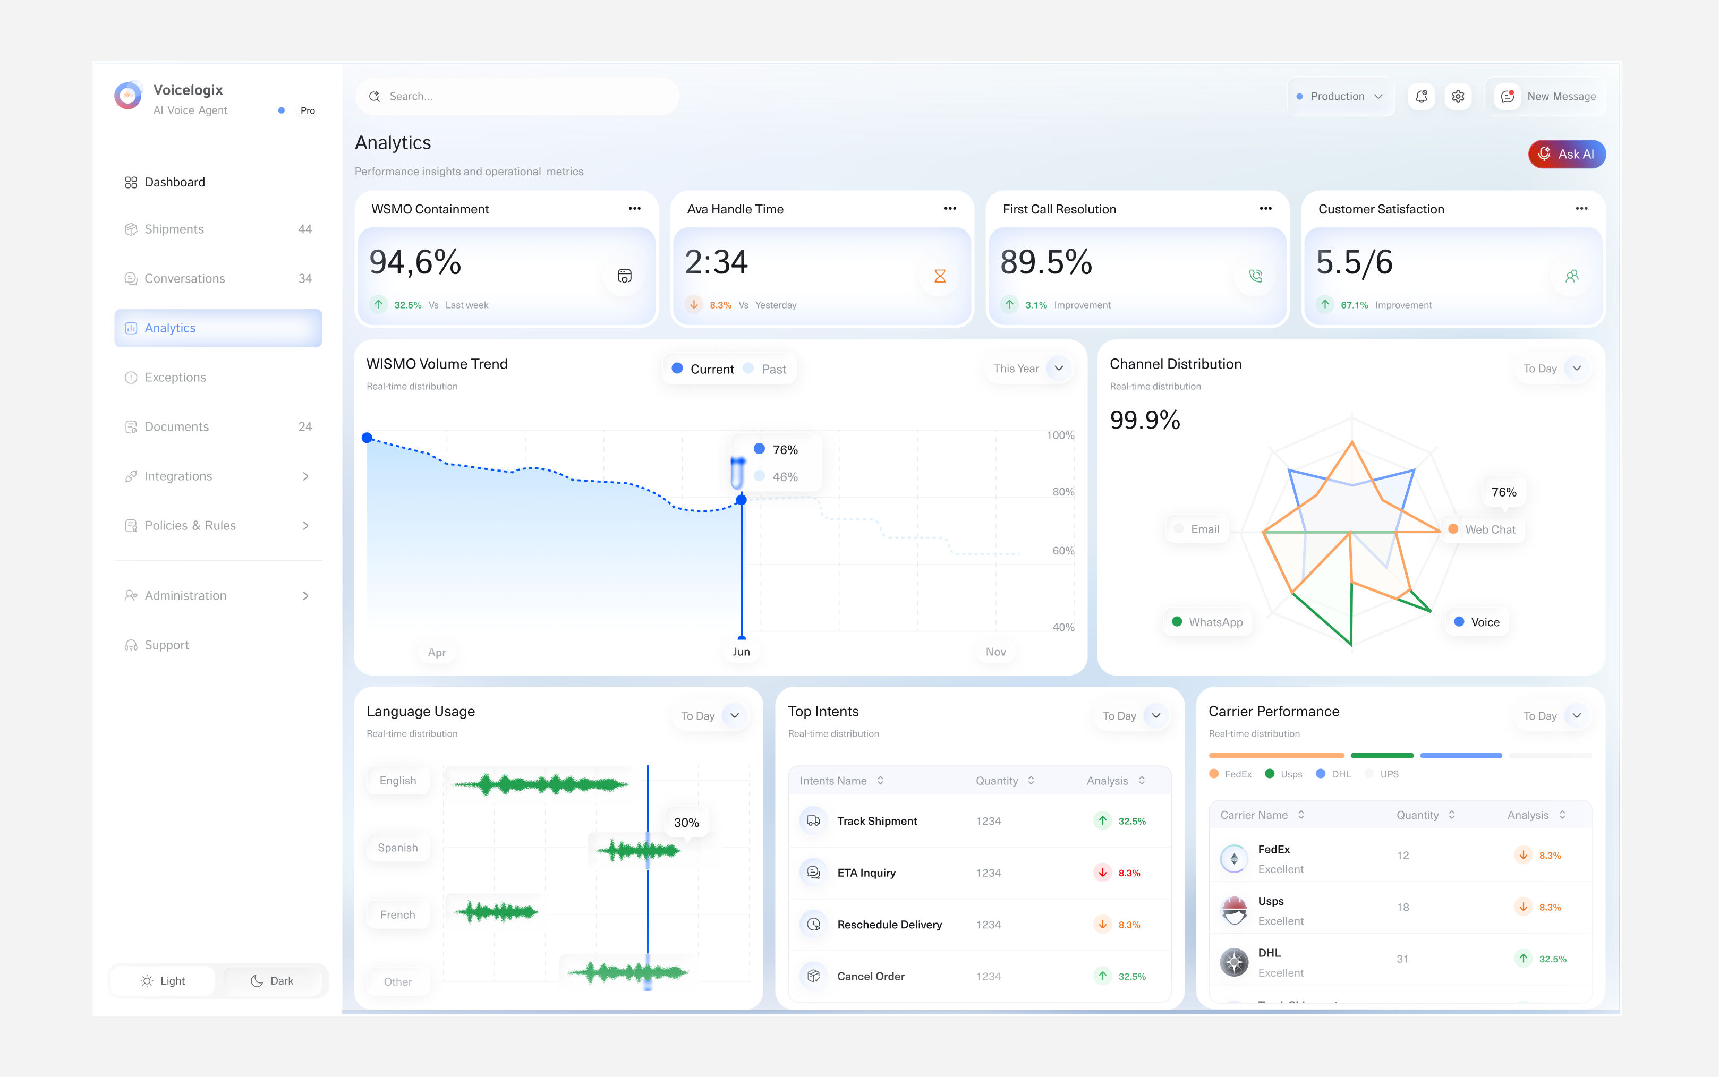Switch to Light theme
Viewport: 1719px width, 1077px height.
click(163, 981)
